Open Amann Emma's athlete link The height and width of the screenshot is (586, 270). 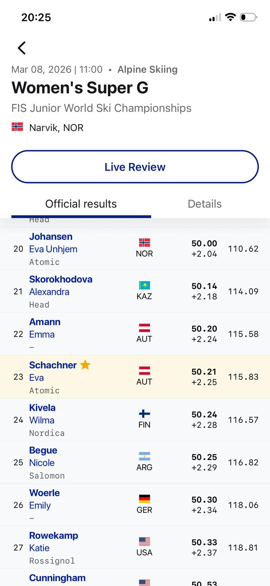pos(45,328)
